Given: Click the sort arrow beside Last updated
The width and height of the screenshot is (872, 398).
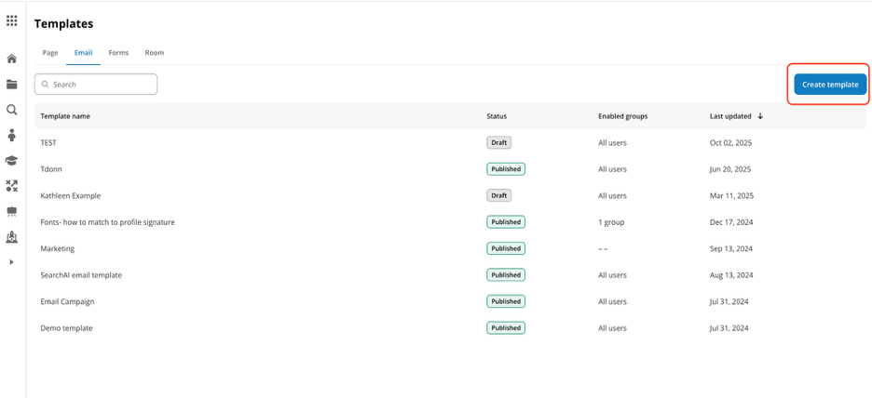Looking at the screenshot, I should tap(760, 116).
